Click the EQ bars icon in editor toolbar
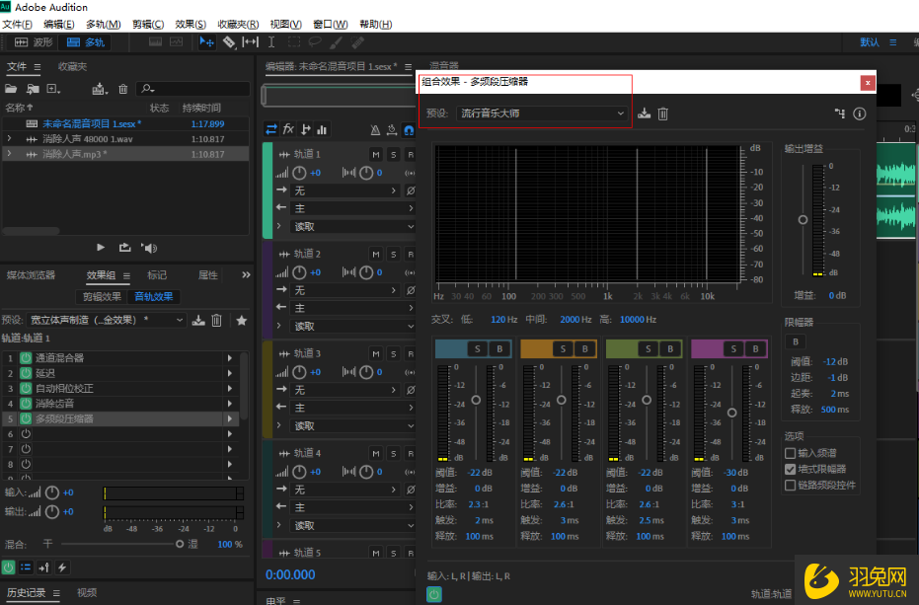This screenshot has height=605, width=919. 322,129
